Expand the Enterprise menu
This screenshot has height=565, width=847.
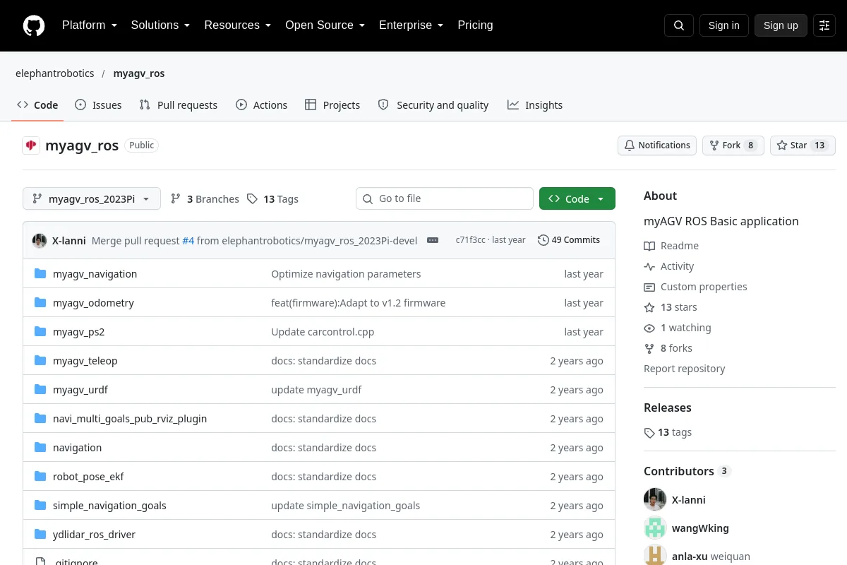coord(411,25)
